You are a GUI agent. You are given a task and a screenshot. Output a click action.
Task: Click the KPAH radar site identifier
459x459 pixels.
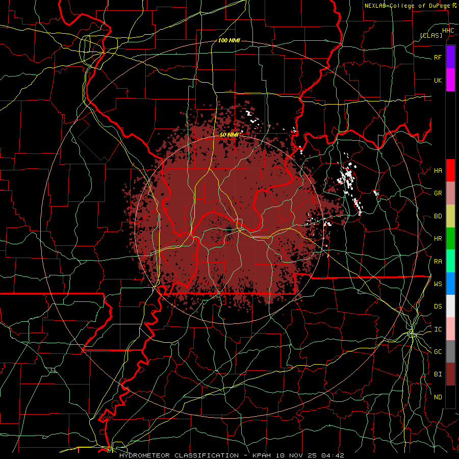coord(263,455)
